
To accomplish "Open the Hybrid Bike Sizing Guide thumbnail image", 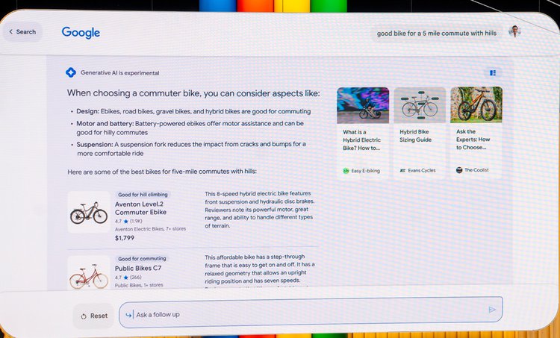I will (x=420, y=105).
